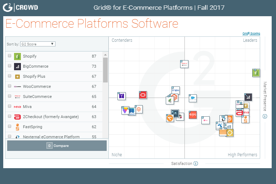This screenshot has width=276, height=184.
Task: Check the SuiteCommerce checkbox
Action: pos(9,96)
